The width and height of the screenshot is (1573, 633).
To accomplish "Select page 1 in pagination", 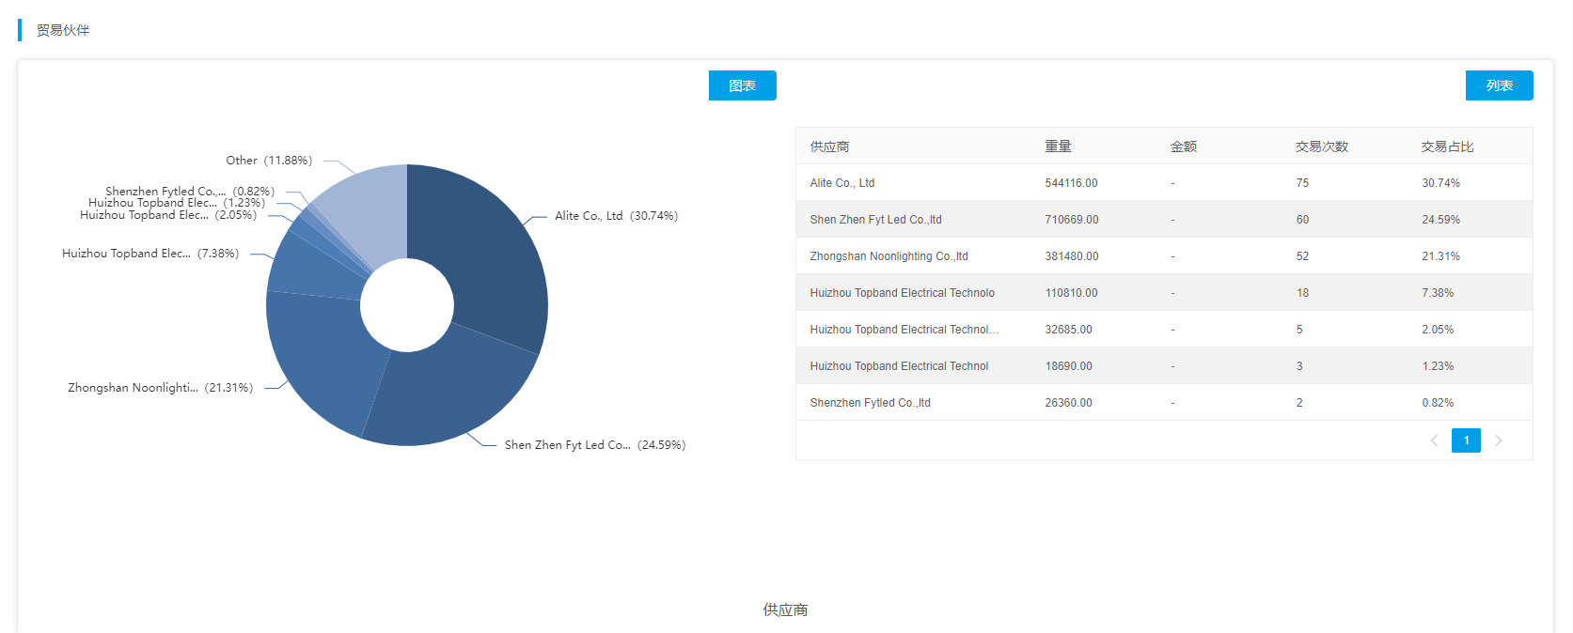I will click(1466, 440).
